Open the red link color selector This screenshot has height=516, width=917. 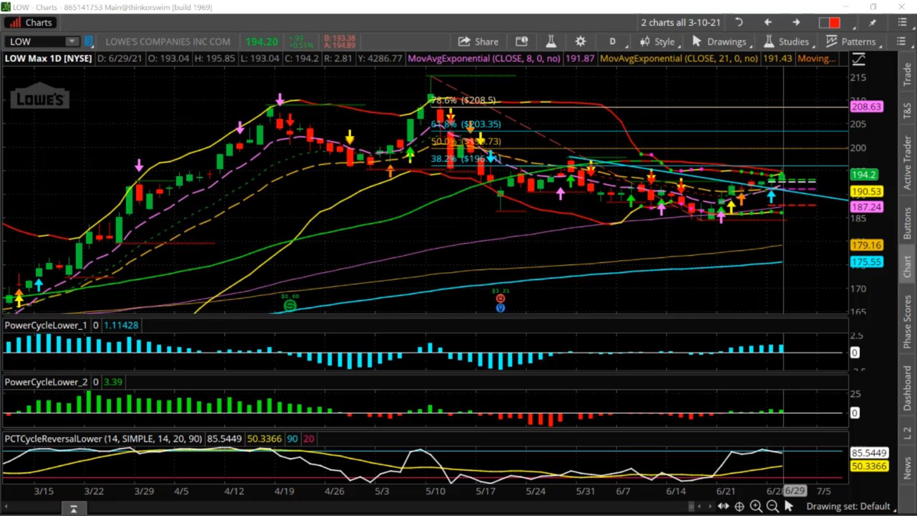[830, 22]
